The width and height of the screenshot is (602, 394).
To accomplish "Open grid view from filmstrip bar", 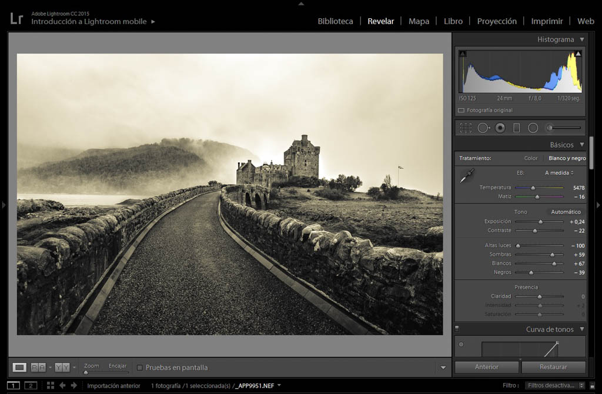I will (x=51, y=385).
